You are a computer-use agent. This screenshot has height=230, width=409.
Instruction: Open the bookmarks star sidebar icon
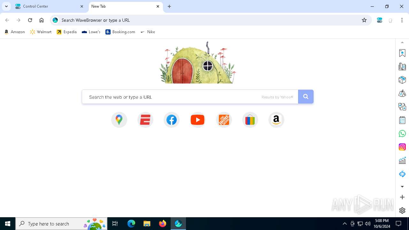402,53
